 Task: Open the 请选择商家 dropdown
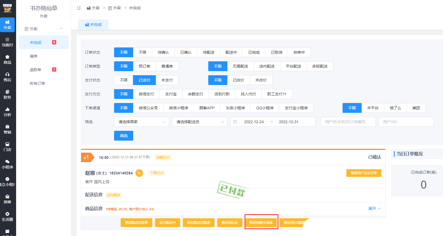coord(142,122)
